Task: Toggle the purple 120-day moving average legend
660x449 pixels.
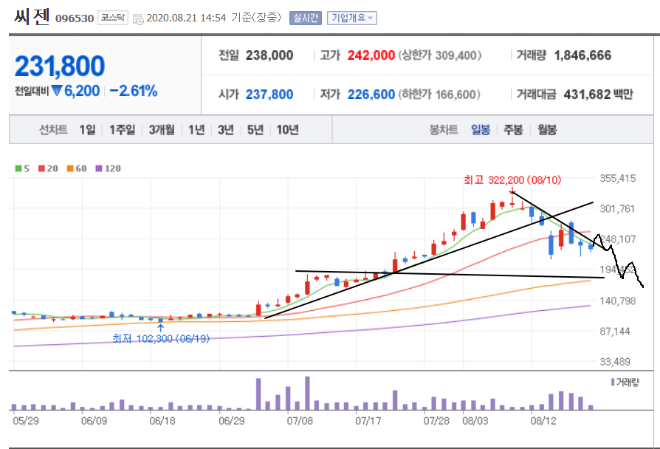Action: (109, 168)
